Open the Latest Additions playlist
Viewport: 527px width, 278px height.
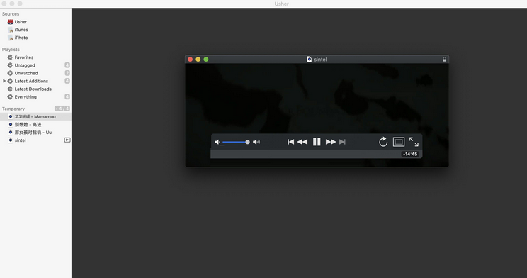(31, 81)
